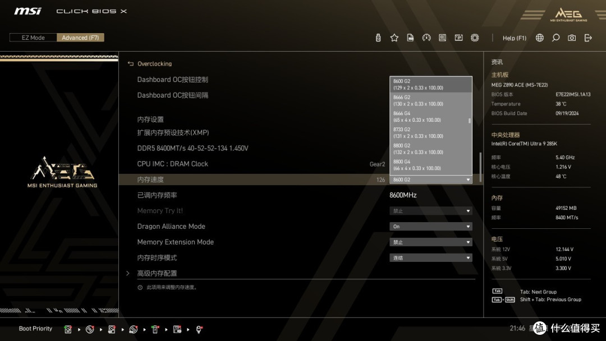This screenshot has width=606, height=341.
Task: Click the second hard disk icon in Boot Priority
Action: (112, 329)
